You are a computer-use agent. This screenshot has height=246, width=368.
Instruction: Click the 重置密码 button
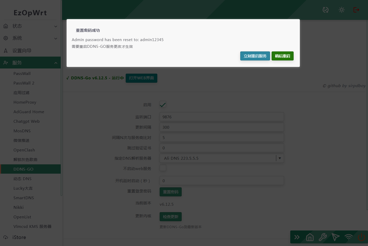[x=171, y=192]
